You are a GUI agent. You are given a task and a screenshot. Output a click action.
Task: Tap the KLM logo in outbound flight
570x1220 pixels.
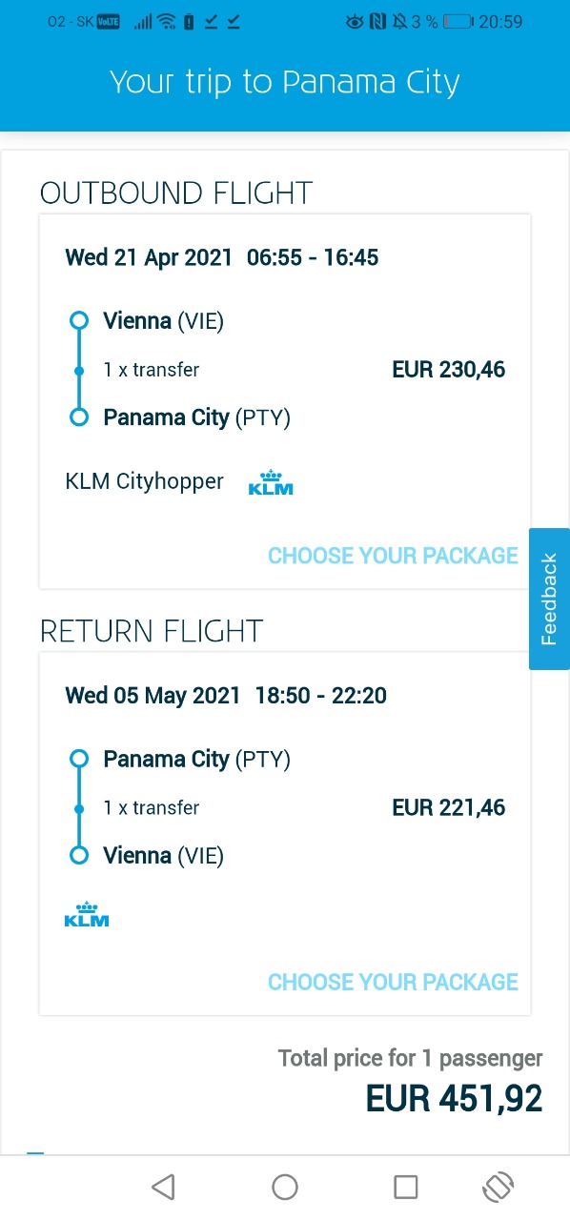click(x=271, y=482)
